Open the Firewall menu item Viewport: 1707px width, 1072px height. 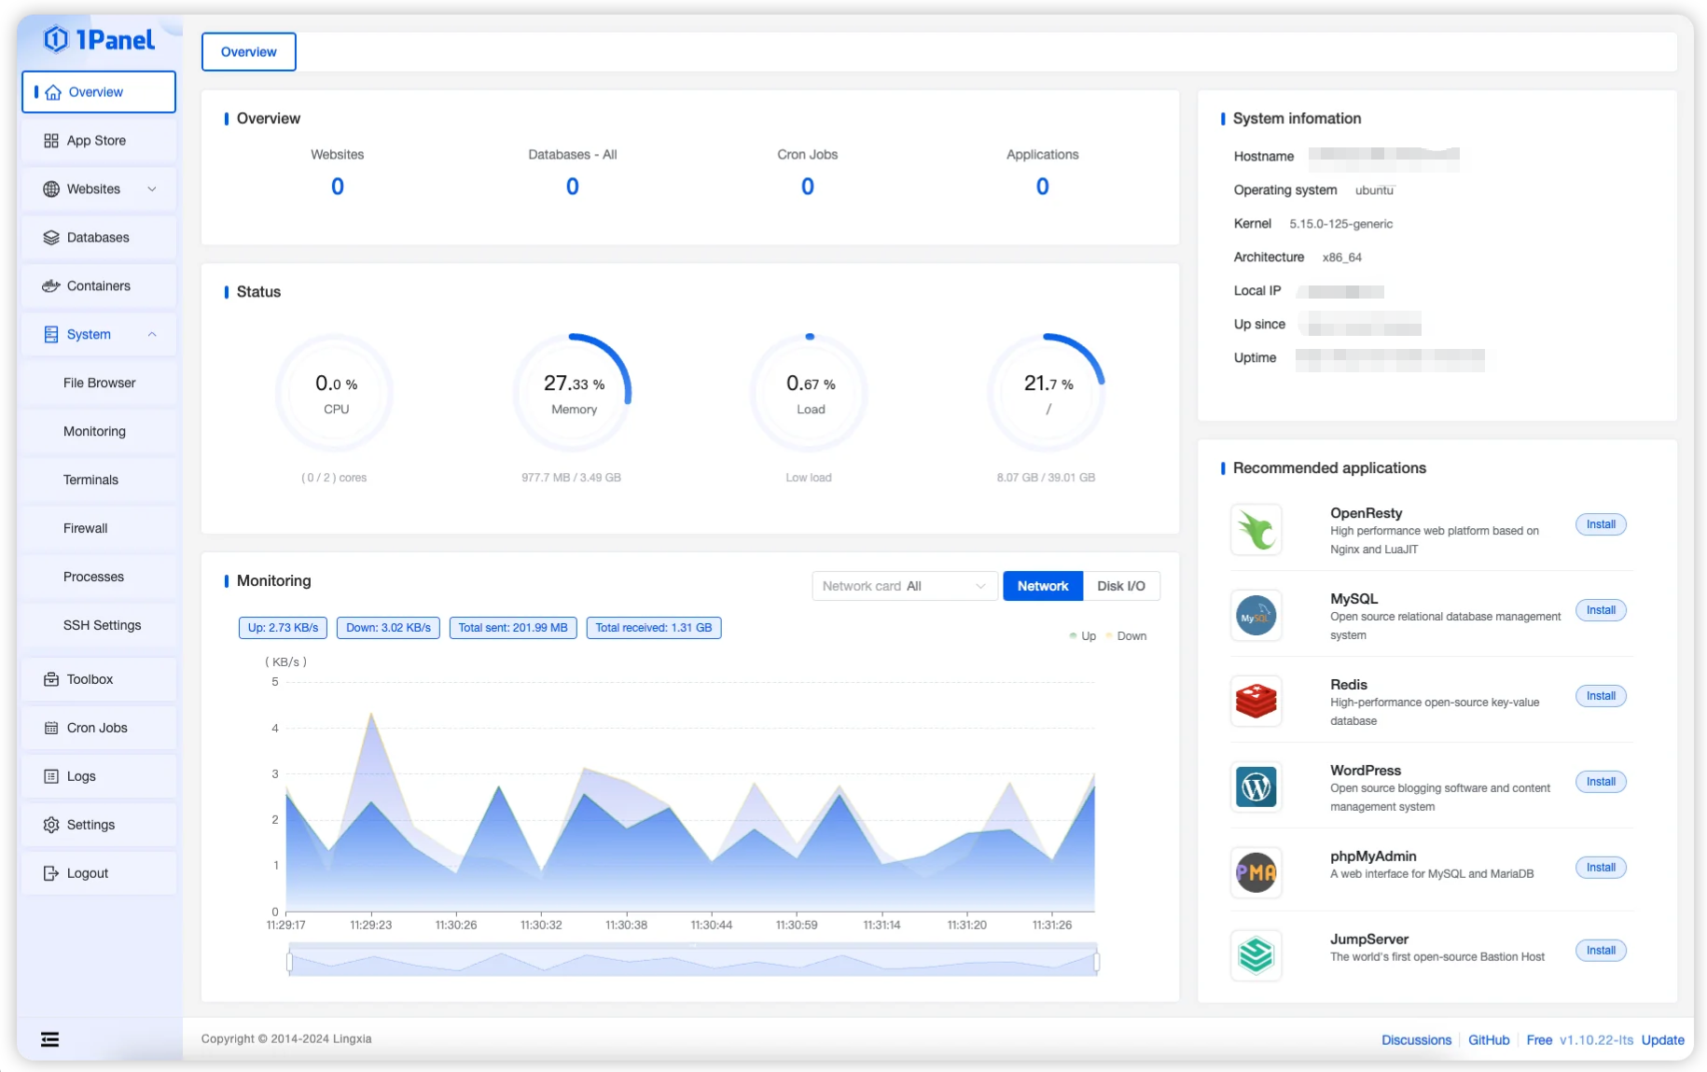[86, 529]
